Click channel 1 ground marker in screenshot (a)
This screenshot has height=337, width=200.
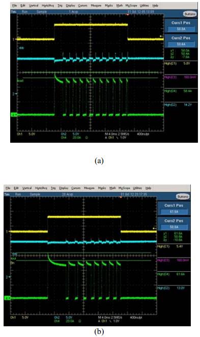14,39
